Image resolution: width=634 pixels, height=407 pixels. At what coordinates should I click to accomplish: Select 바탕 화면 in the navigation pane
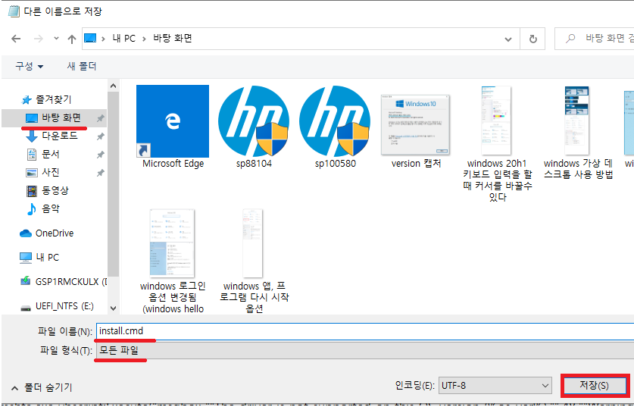tap(54, 117)
